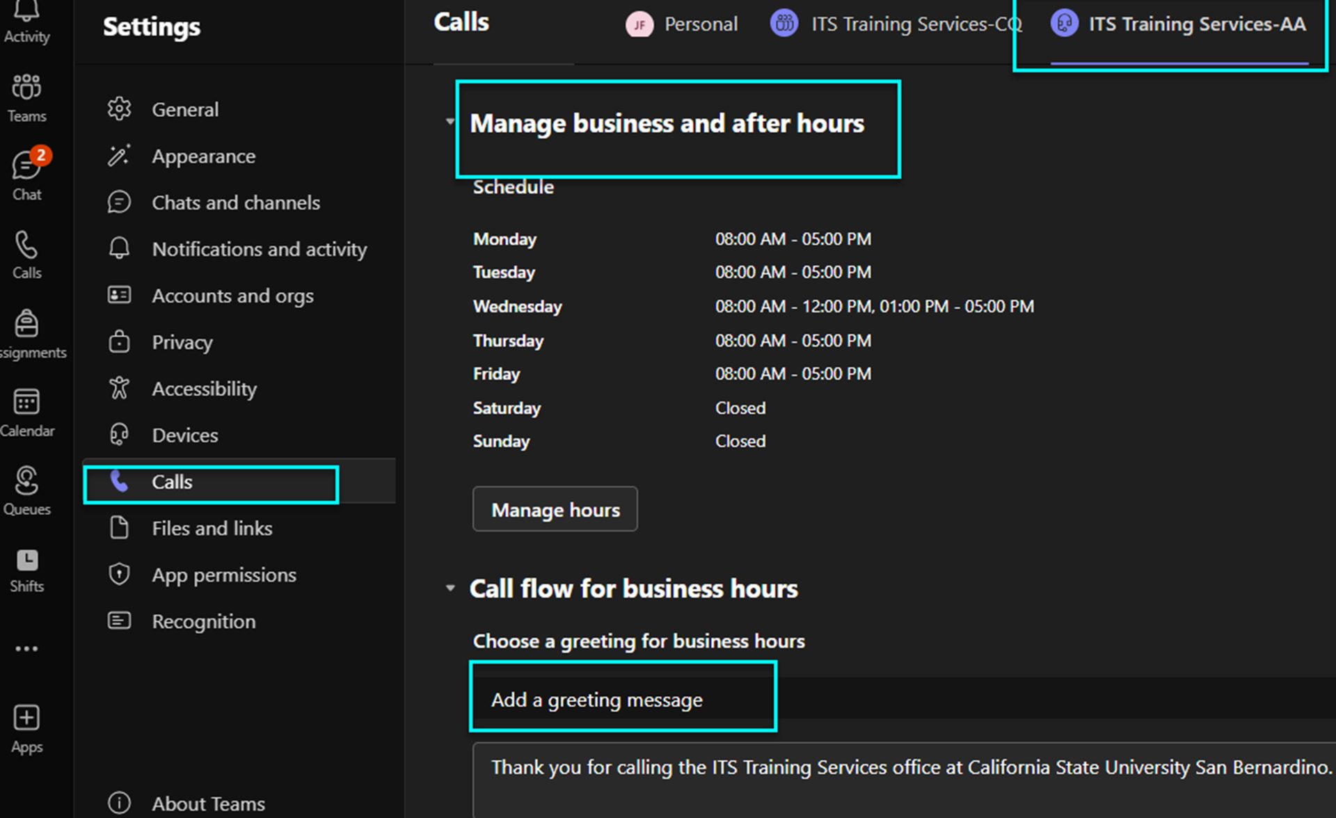Collapse Call flow for business hours section
This screenshot has width=1336, height=818.
[x=450, y=588]
